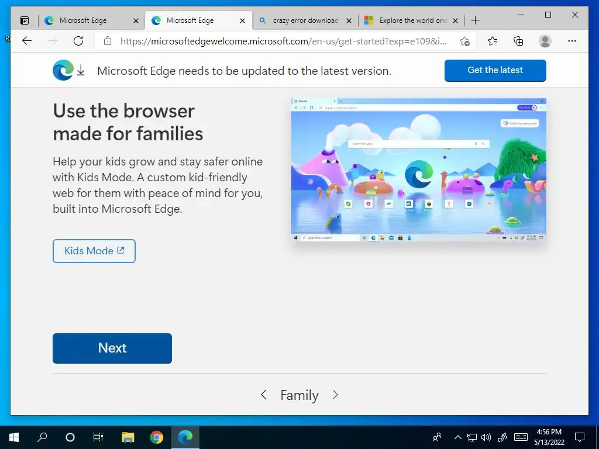599x449 pixels.
Task: Close the first Microsoft Edge tab
Action: [x=136, y=20]
